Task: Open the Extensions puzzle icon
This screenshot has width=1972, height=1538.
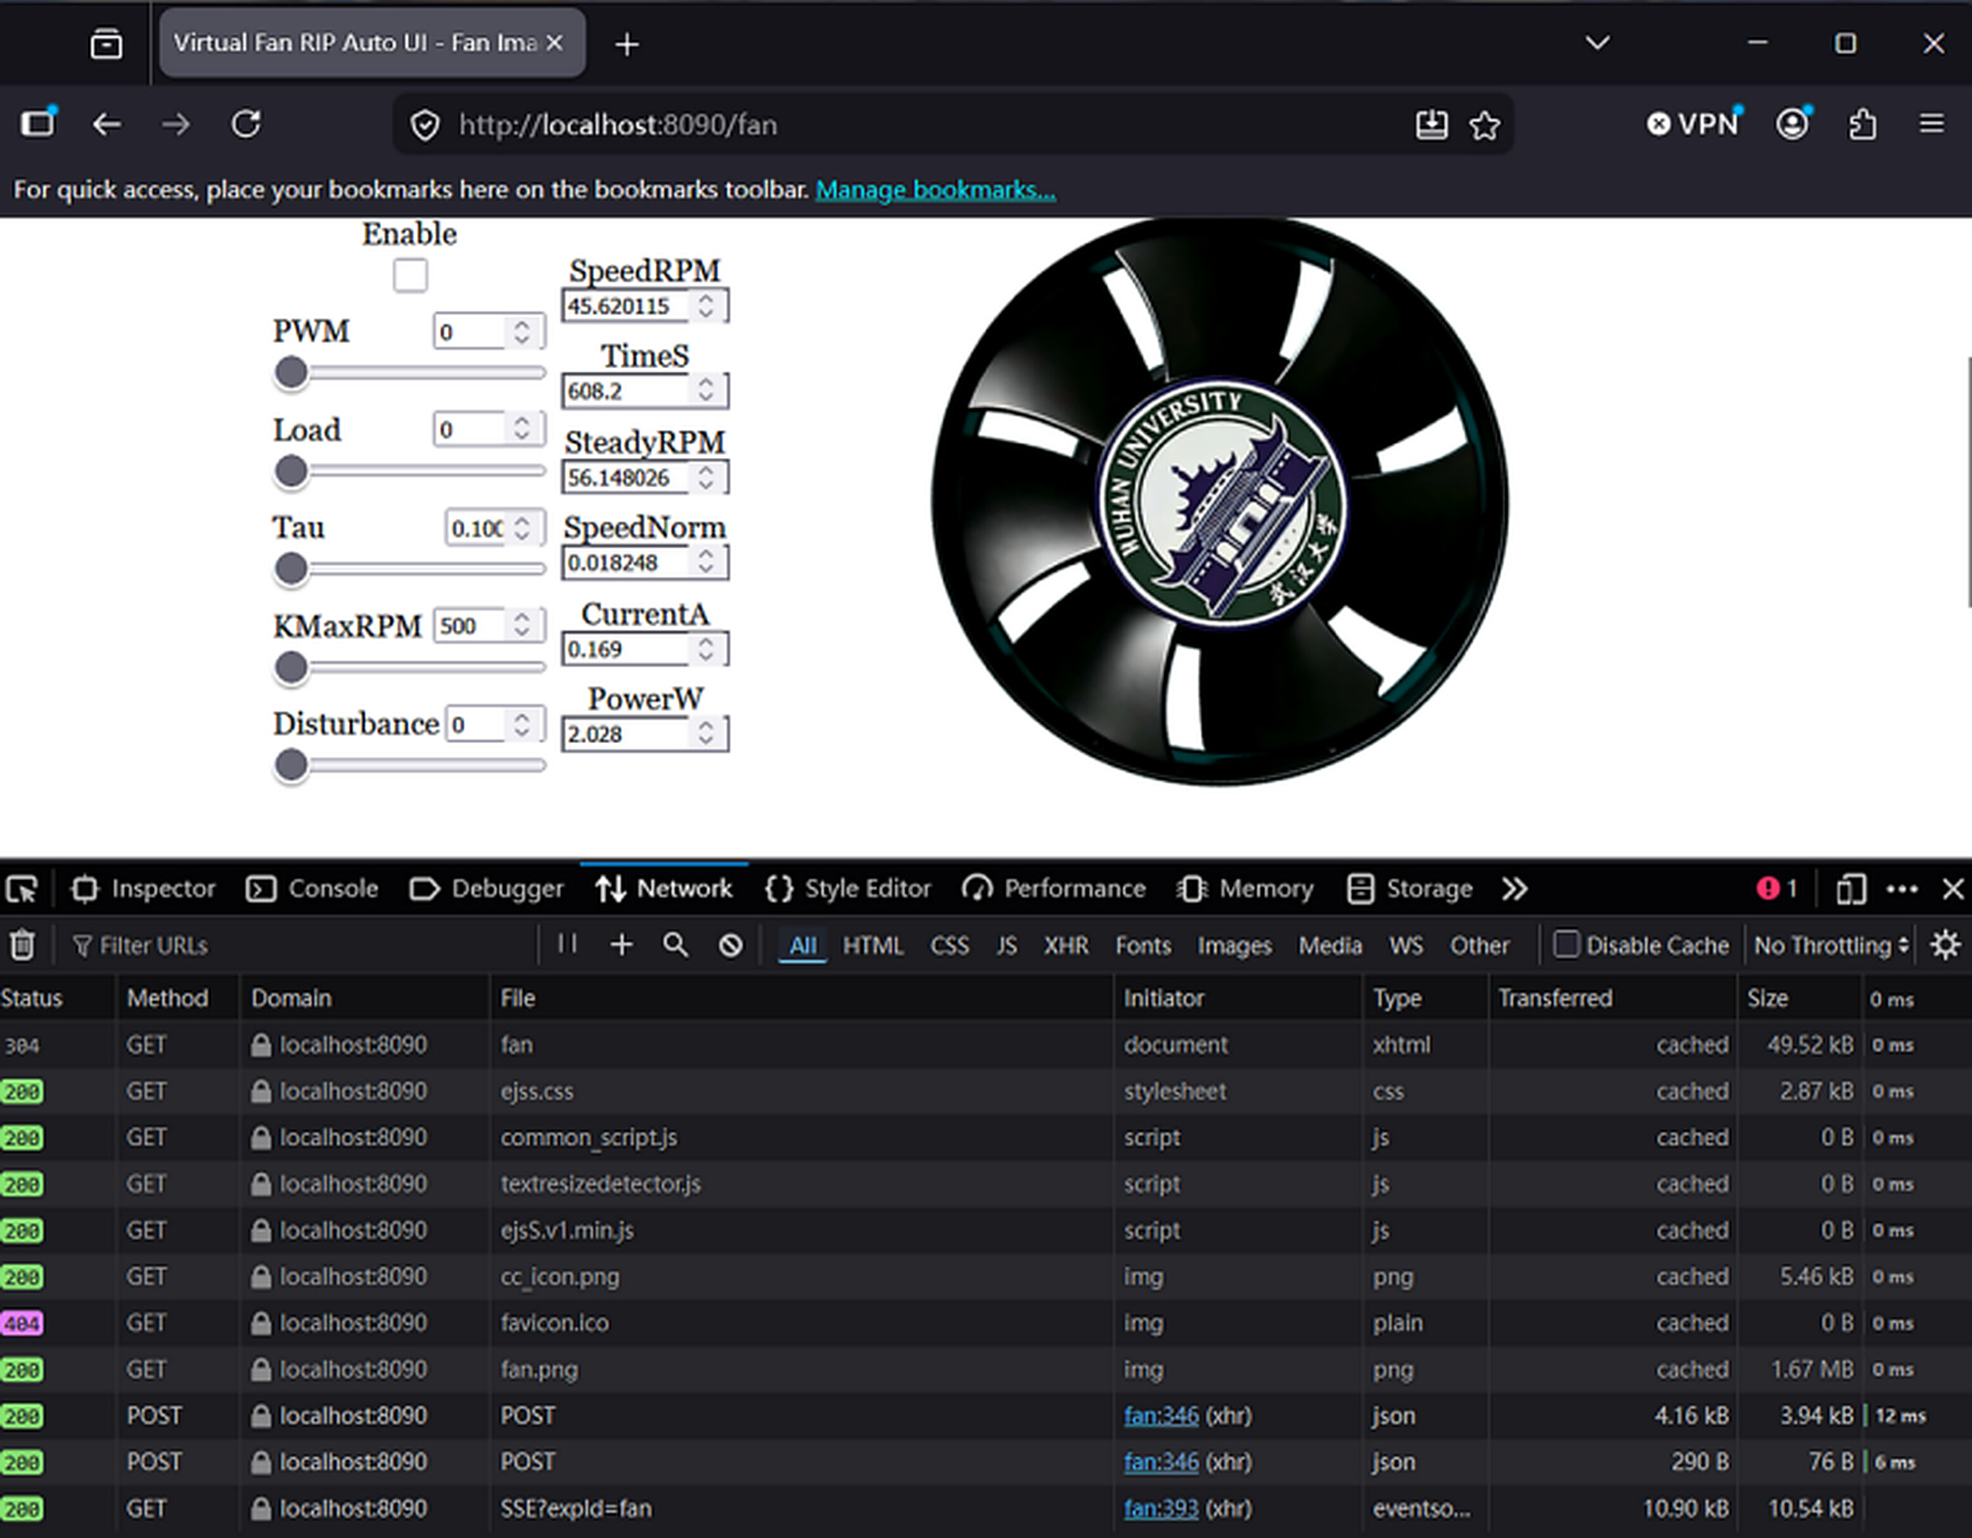Action: click(x=1862, y=125)
